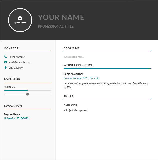158x160 pixels.
Task: Click the envelope email icon
Action: click(6, 62)
